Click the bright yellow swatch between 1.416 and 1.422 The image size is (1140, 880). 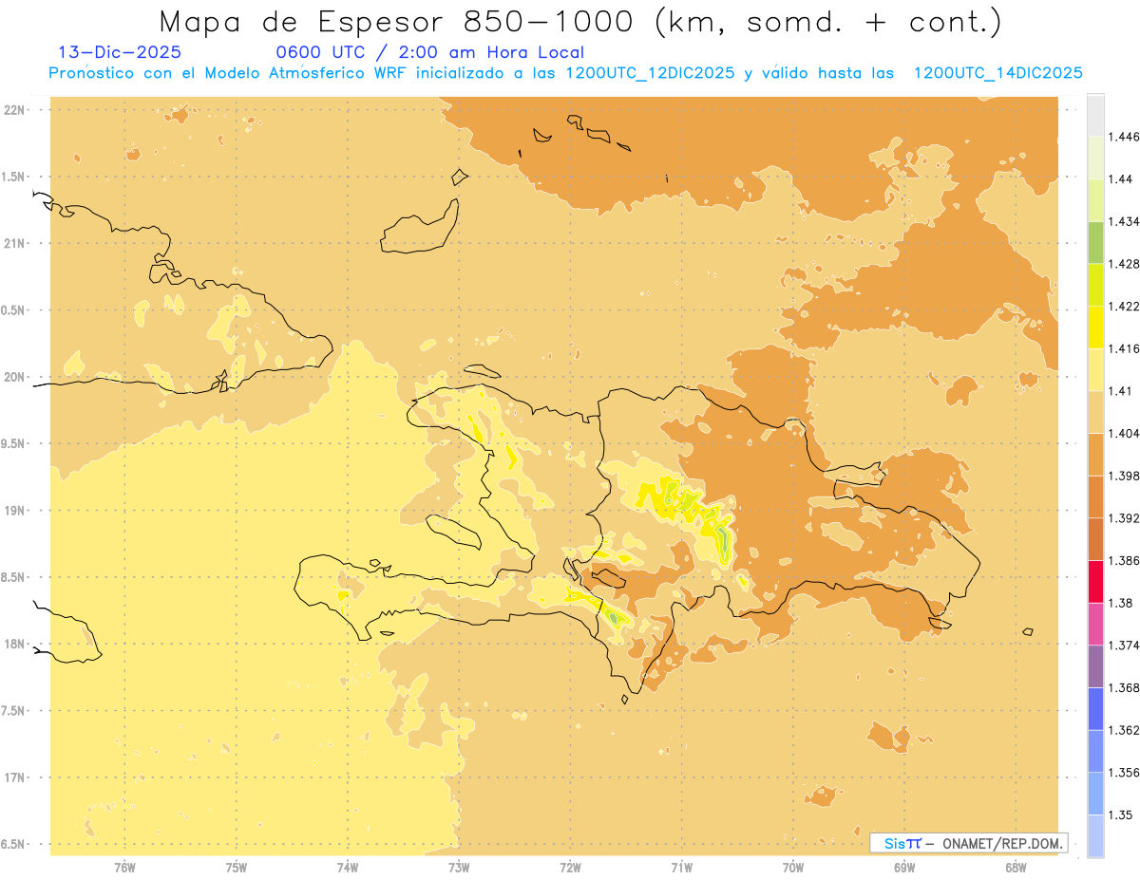tap(1095, 327)
